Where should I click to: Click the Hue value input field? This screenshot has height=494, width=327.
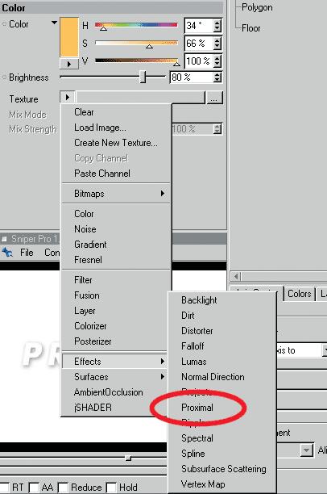coord(199,26)
